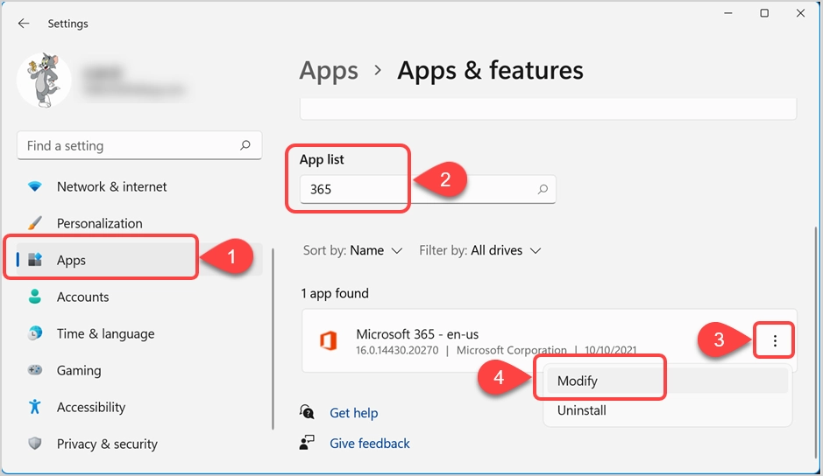Focus the Find a setting search box
Image resolution: width=823 pixels, height=476 pixels.
[x=139, y=145]
